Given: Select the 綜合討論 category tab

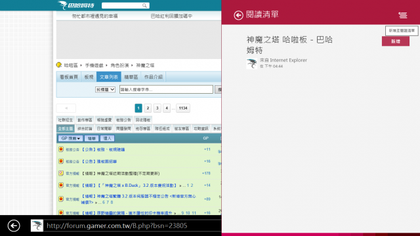Looking at the screenshot, I should [85, 128].
